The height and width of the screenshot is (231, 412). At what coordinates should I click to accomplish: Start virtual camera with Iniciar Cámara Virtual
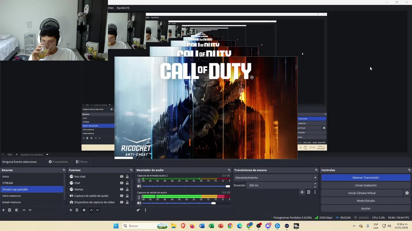tap(362, 193)
